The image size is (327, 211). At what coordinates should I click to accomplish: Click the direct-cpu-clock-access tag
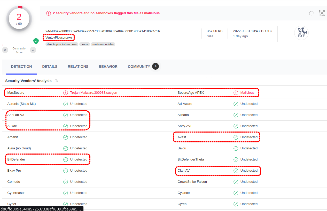click(62, 44)
